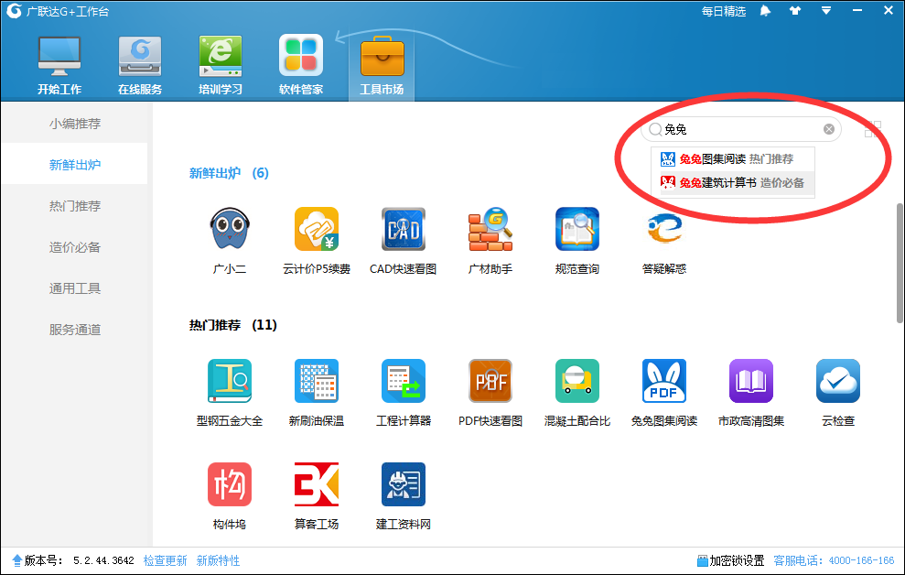Open skin shirt icon
Screen dimensions: 905x575
[795, 11]
